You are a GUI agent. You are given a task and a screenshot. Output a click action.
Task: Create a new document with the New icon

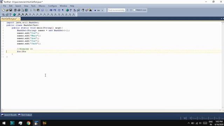tap(3, 10)
